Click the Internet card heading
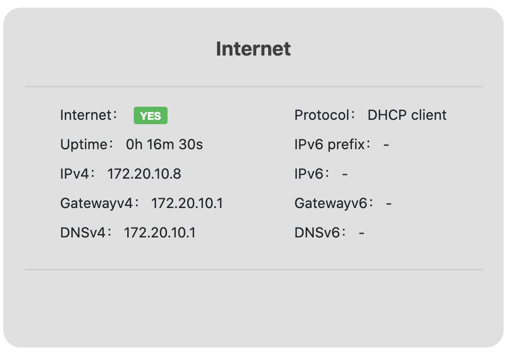Image resolution: width=508 pixels, height=354 pixels. click(x=253, y=49)
